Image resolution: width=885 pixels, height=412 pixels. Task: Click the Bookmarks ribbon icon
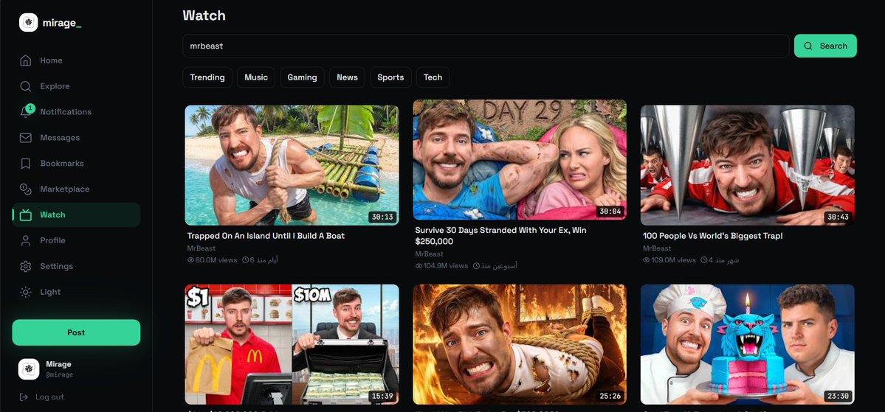point(25,164)
